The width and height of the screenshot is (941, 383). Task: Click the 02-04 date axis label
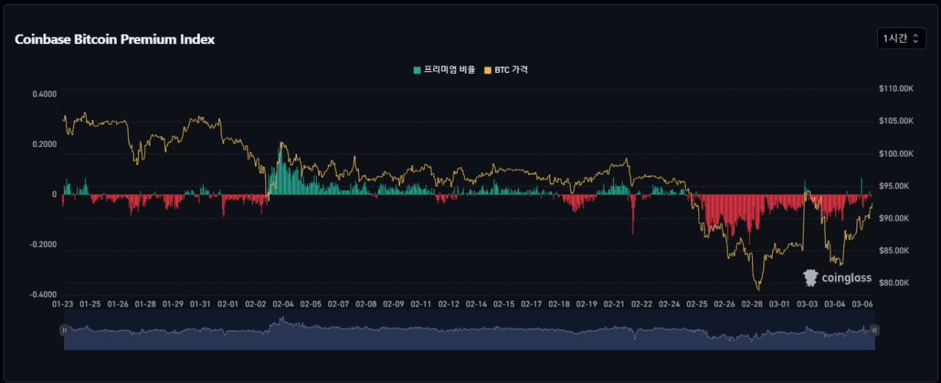click(x=283, y=304)
